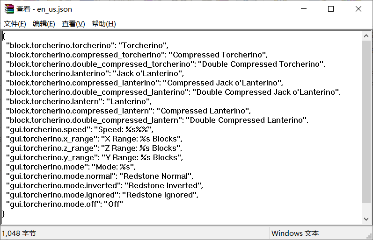Place cursor on gui.torcherino.speed line
This screenshot has width=373, height=240.
(x=80, y=129)
